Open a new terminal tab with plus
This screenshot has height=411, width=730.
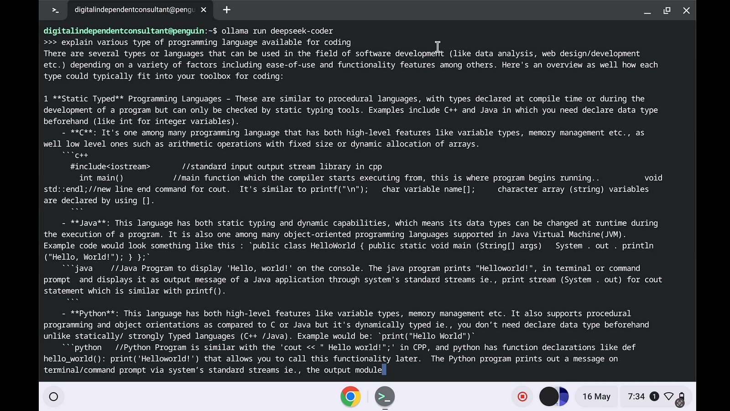pos(227,10)
